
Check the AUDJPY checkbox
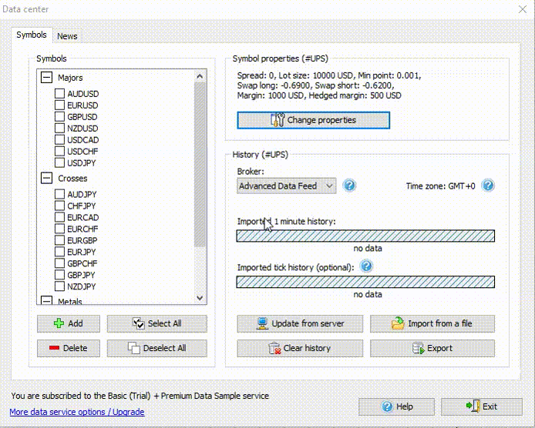[x=59, y=194]
